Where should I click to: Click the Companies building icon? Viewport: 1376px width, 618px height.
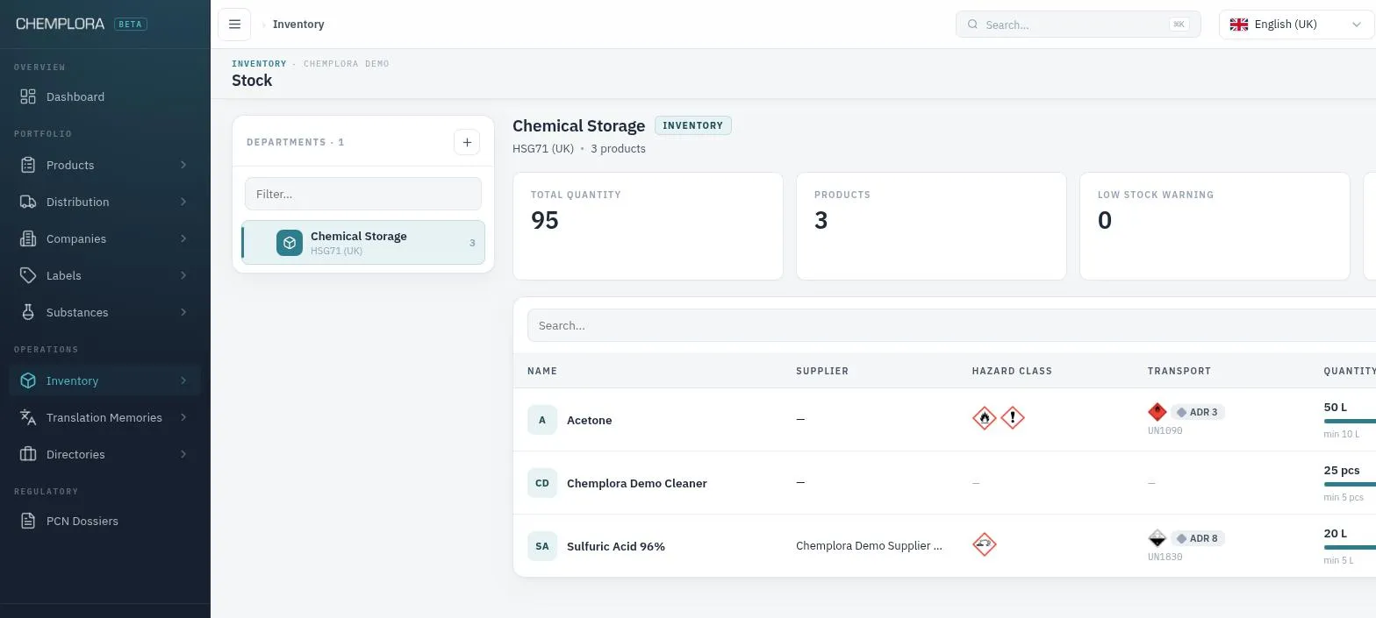(28, 238)
